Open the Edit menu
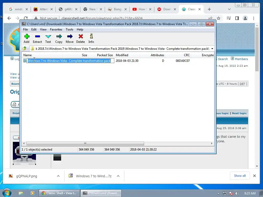Image resolution: width=263 pixels, height=197 pixels. (x=34, y=29)
